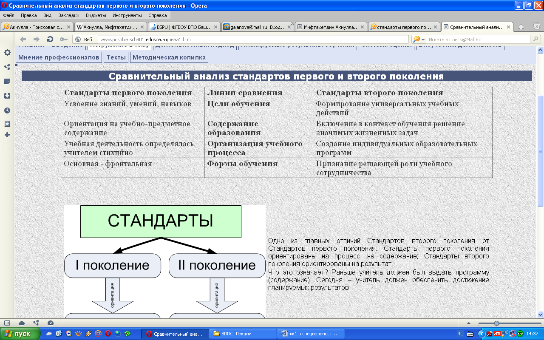Open the Opera Unite sidebar panel
This screenshot has height=340, width=544.
[x=7, y=67]
